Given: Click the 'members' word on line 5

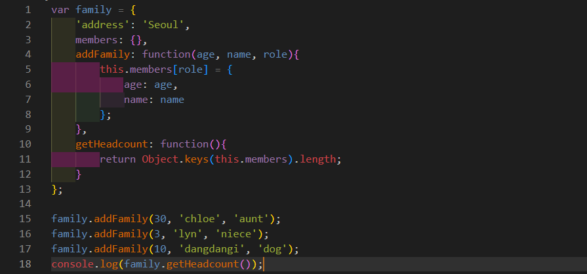Looking at the screenshot, I should (x=152, y=69).
